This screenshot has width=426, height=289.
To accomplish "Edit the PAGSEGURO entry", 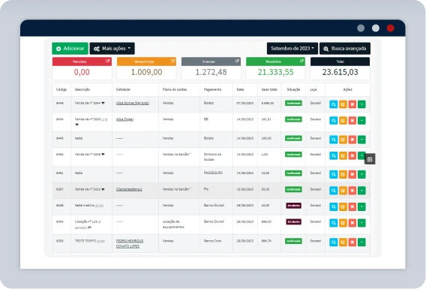I will coord(343,174).
